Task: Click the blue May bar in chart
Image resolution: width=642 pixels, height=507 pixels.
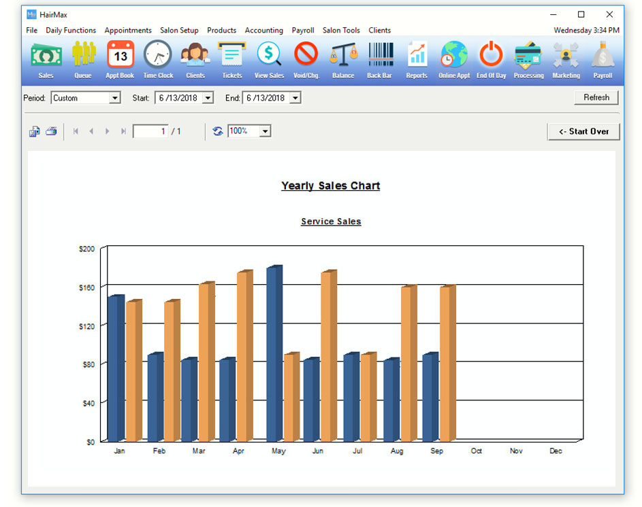Action: [x=273, y=353]
